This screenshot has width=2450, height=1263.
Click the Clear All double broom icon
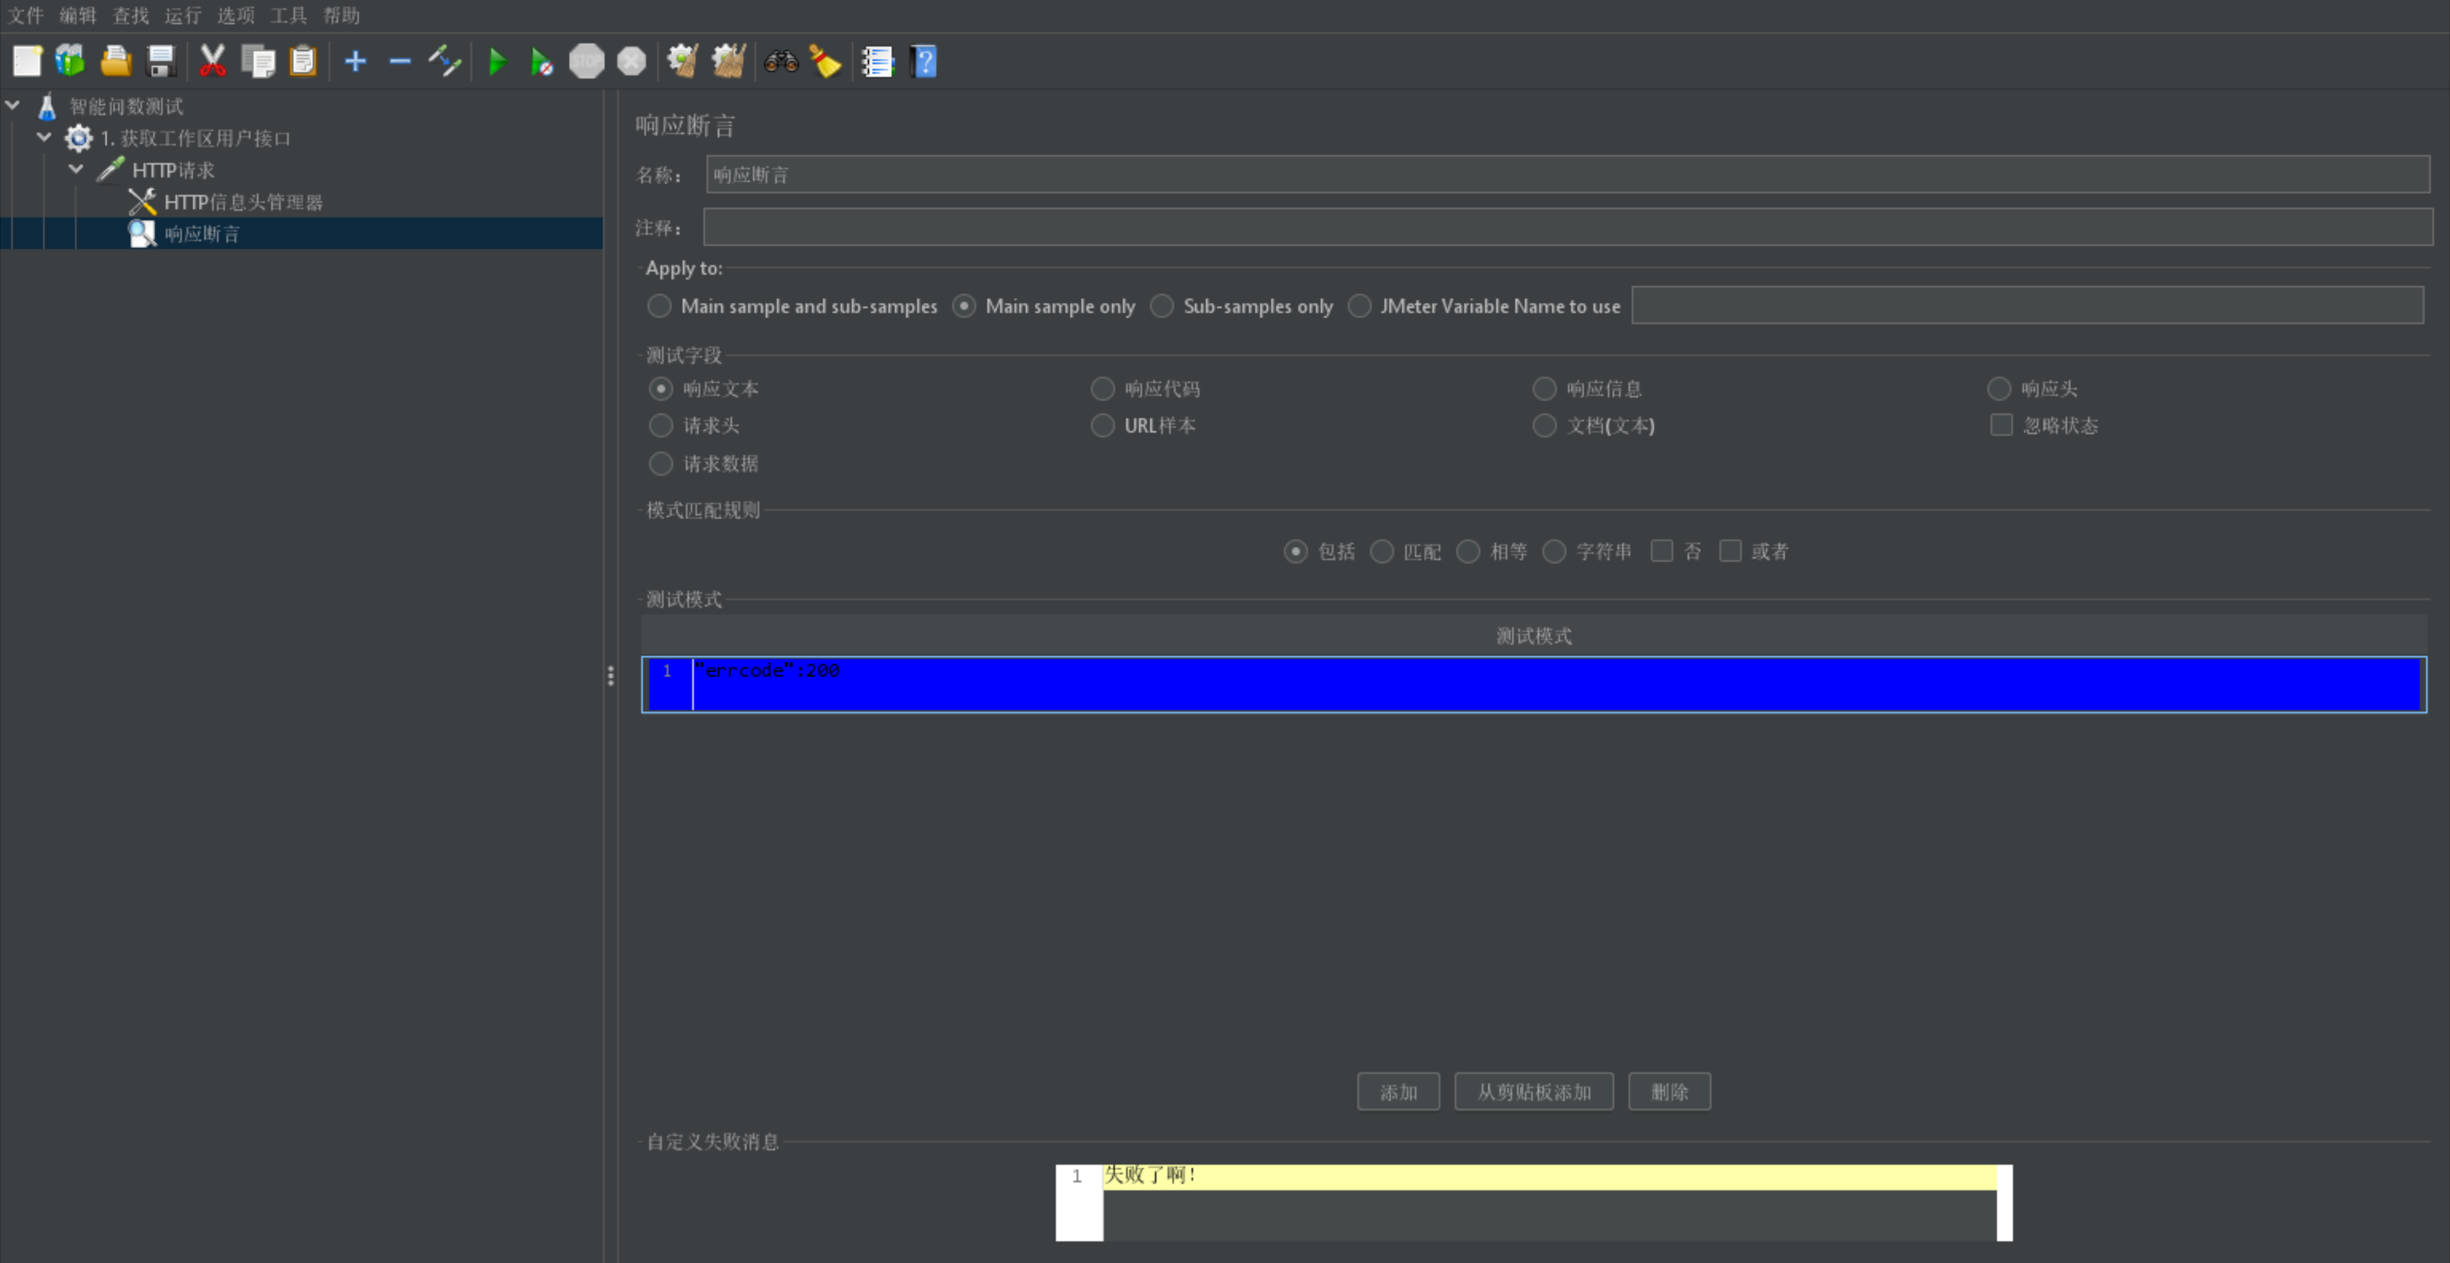(729, 62)
